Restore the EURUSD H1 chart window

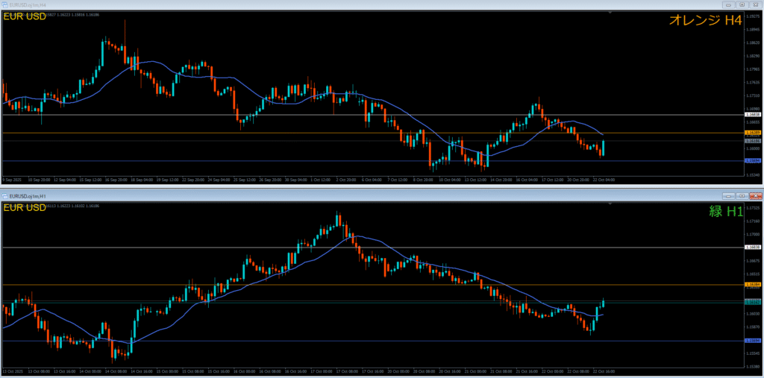(x=742, y=195)
